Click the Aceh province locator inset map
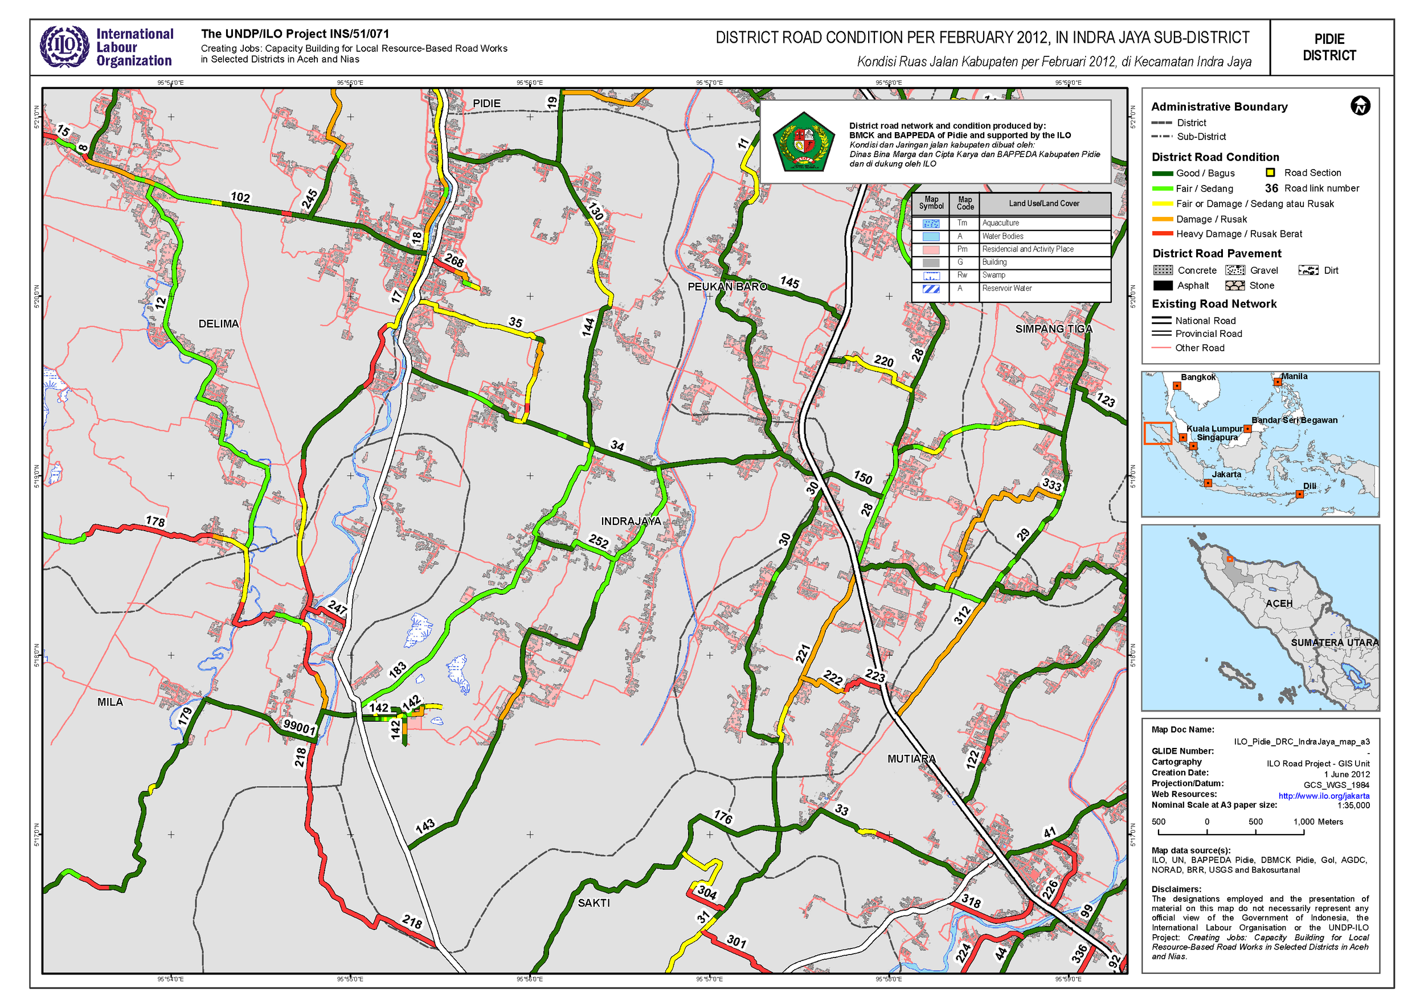Image resolution: width=1424 pixels, height=1007 pixels. [1260, 618]
